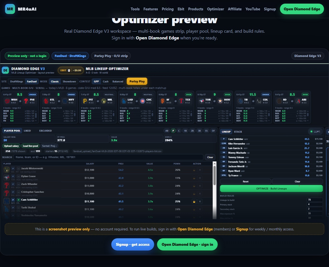Click the Open Diamond Edge header button
Viewport: 329px width, 267px height.
click(x=302, y=9)
